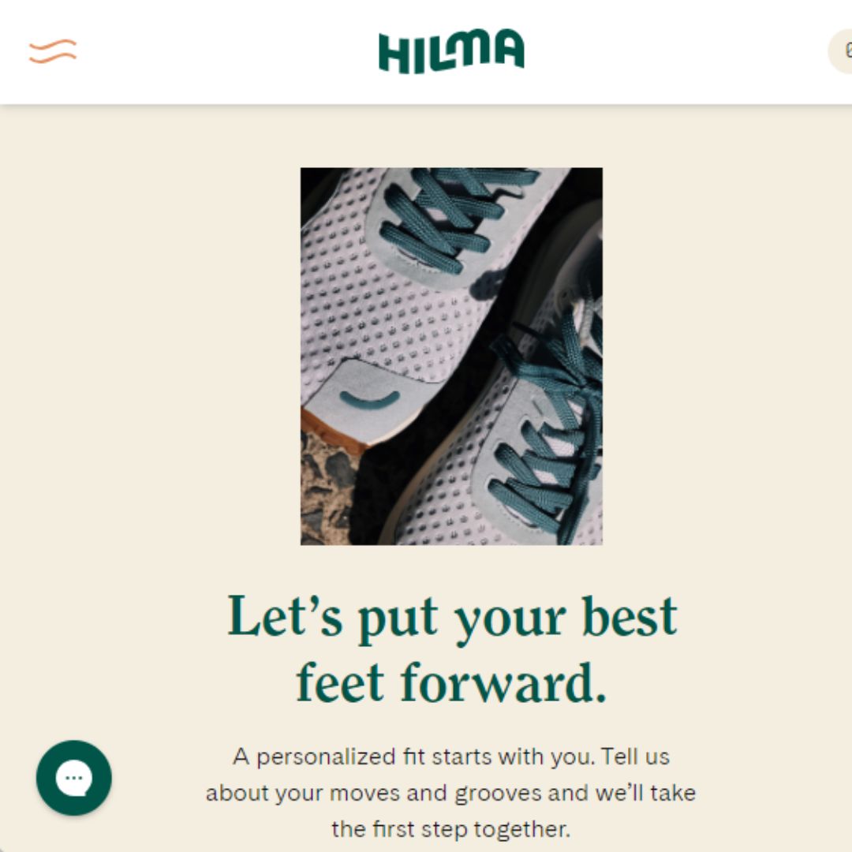
Task: Click the letter A of the HILMA logo
Action: 509,48
